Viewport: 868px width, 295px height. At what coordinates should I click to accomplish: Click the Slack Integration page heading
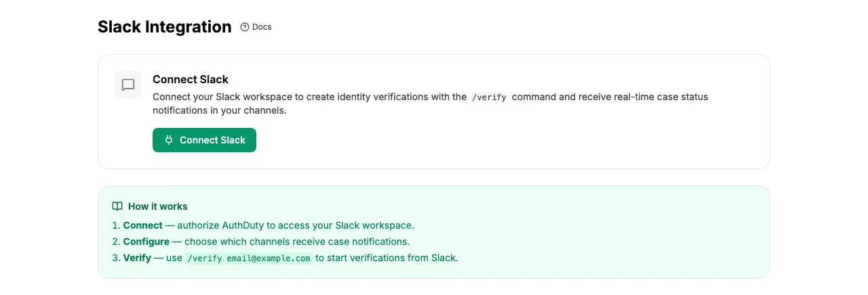click(165, 27)
